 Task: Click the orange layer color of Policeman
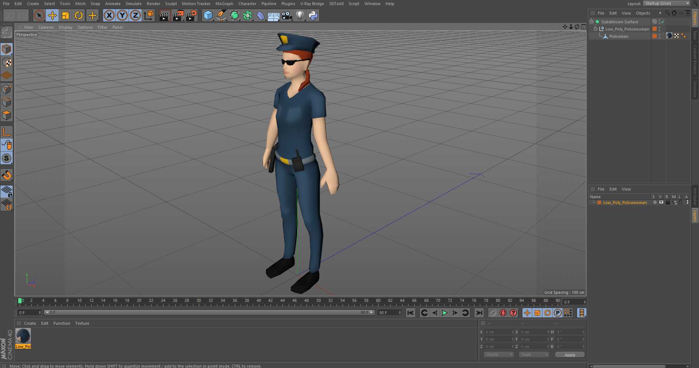[x=655, y=36]
